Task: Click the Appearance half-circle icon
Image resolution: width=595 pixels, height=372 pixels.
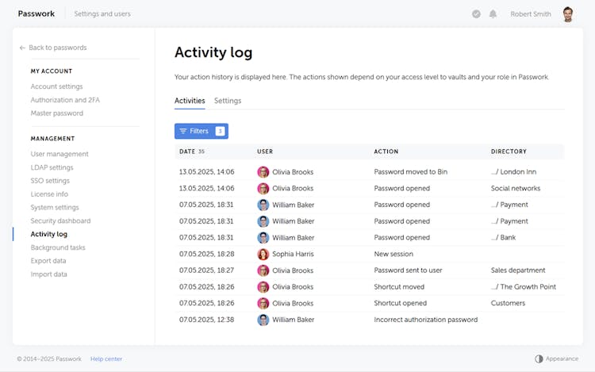Action: [539, 359]
